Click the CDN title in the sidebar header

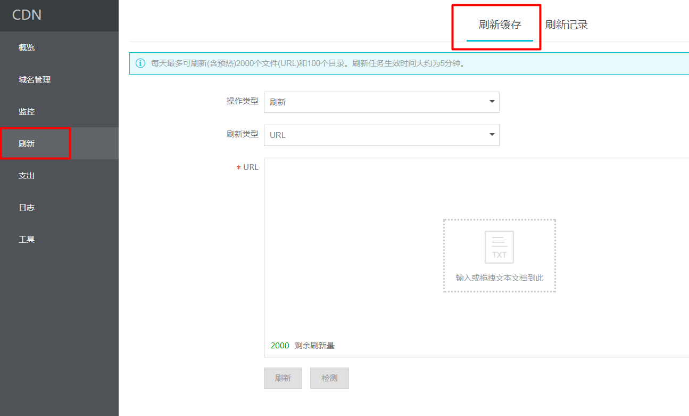[x=27, y=15]
